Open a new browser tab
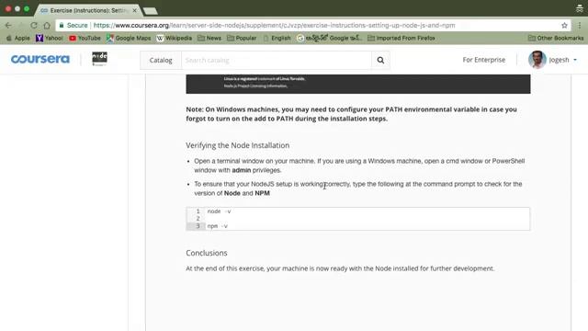Screen dimensions: 588x331 pos(151,11)
